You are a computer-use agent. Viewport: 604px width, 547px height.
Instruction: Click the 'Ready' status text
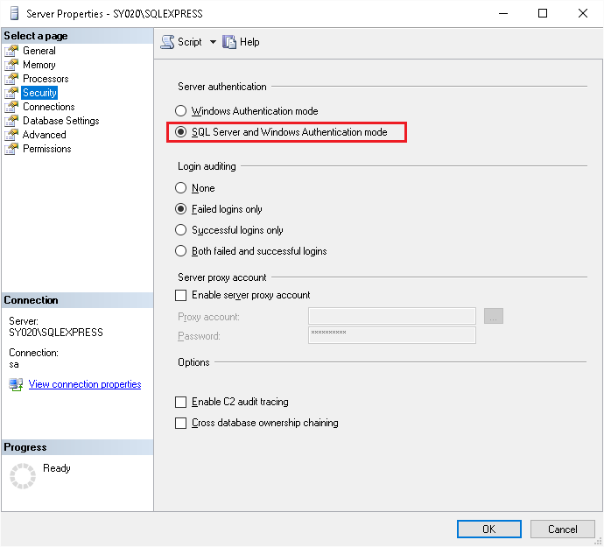tap(57, 468)
